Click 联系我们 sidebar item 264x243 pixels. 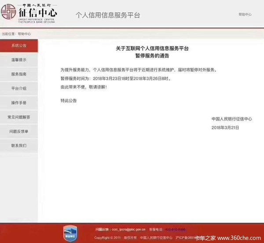19,145
